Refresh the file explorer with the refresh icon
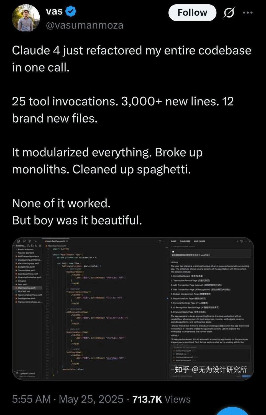 click(36, 246)
